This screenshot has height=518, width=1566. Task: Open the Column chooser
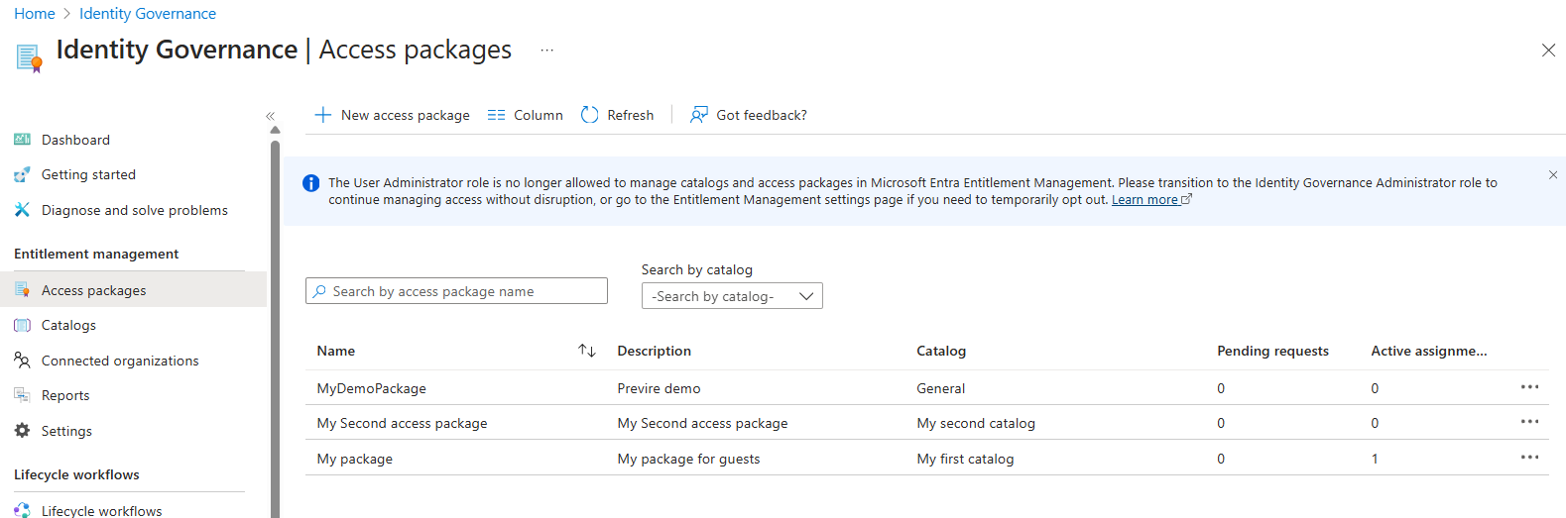526,115
